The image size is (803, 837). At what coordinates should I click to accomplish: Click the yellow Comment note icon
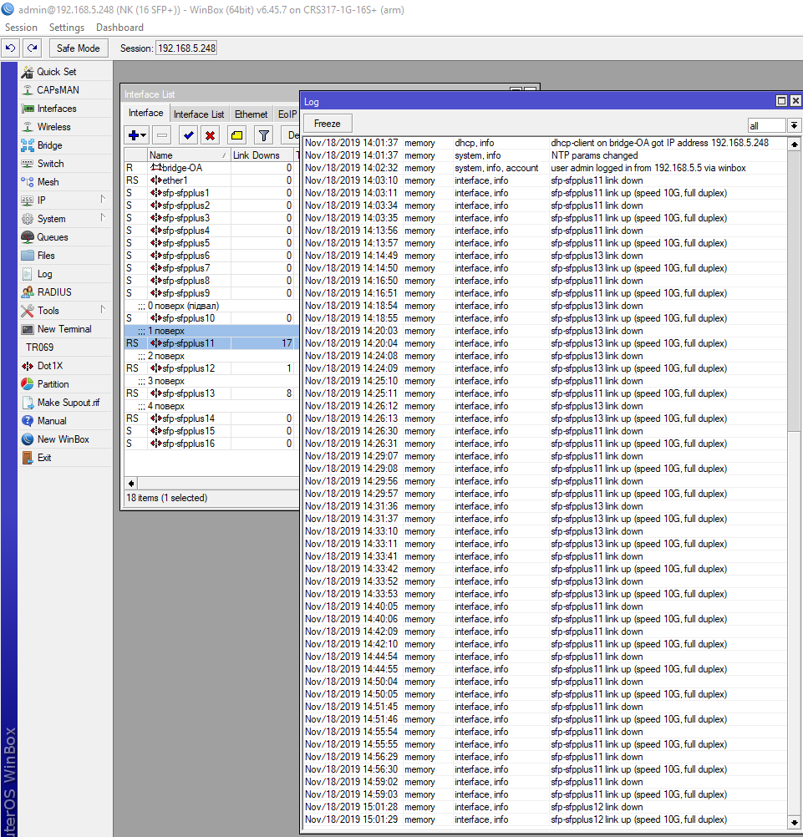click(236, 135)
